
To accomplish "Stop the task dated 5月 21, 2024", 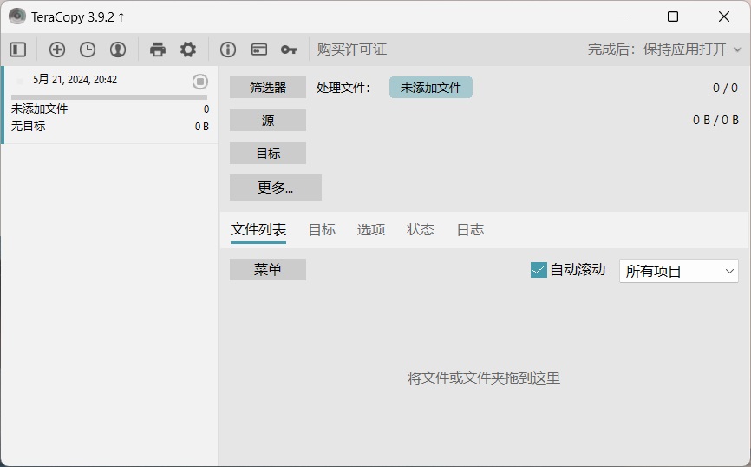I will click(x=200, y=82).
